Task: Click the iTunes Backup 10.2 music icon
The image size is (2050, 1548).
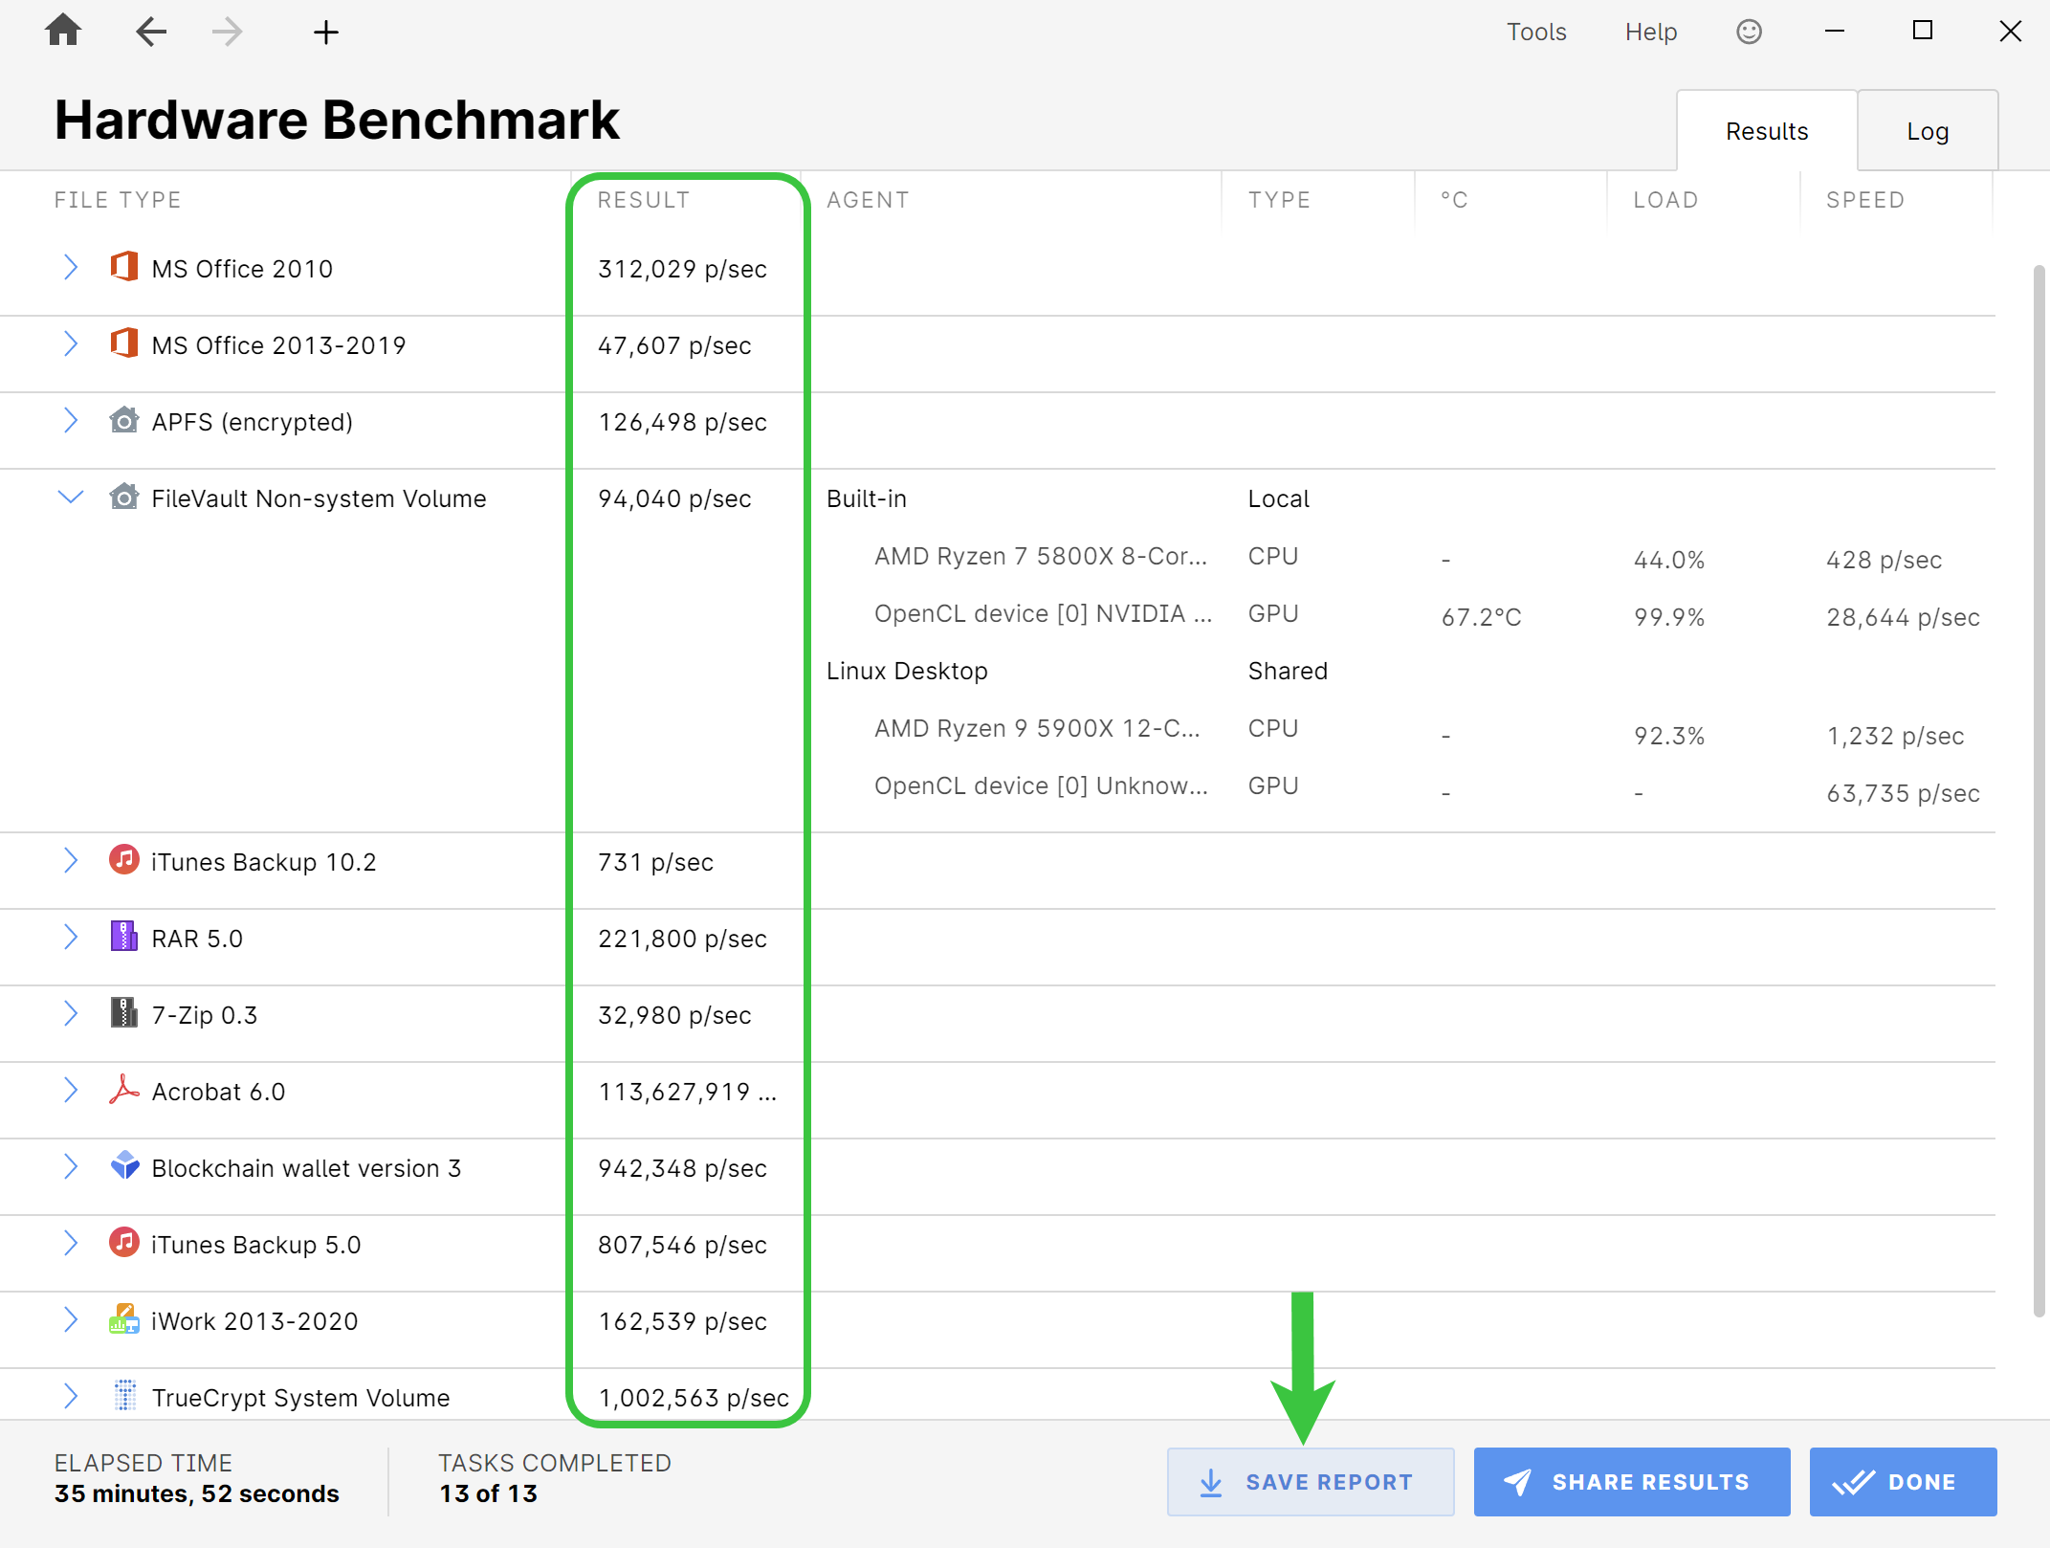Action: 124,860
